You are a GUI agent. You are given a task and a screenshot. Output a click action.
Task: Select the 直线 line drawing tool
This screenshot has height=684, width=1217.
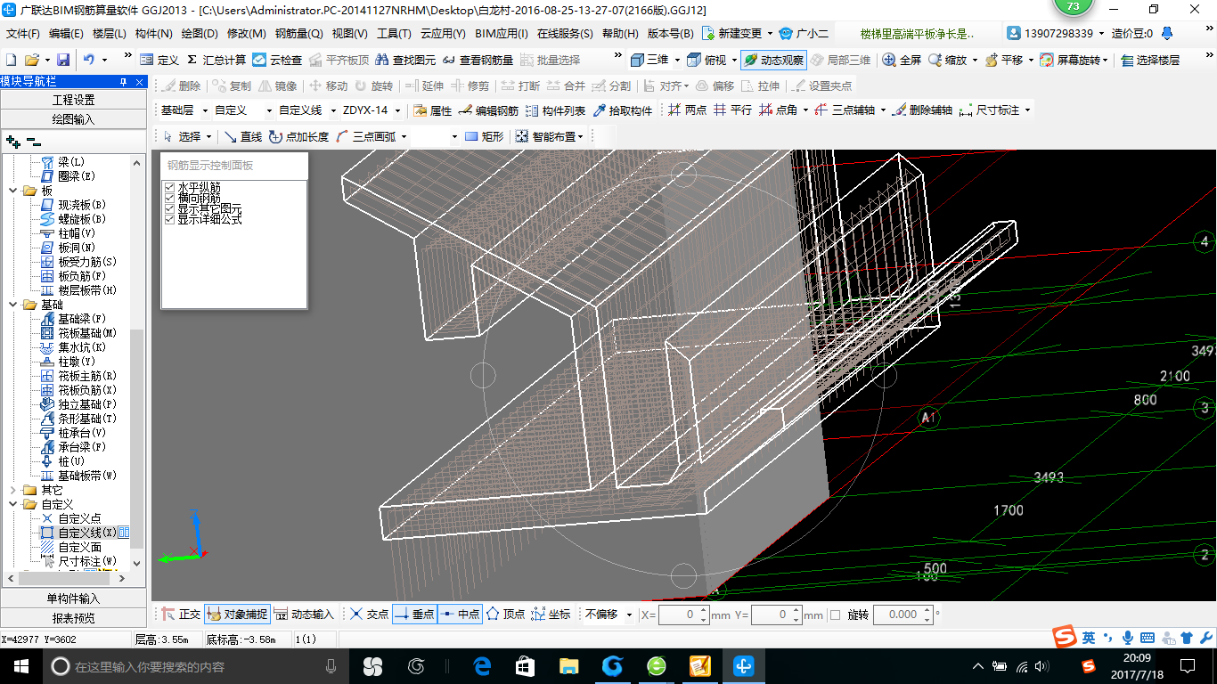click(x=242, y=136)
